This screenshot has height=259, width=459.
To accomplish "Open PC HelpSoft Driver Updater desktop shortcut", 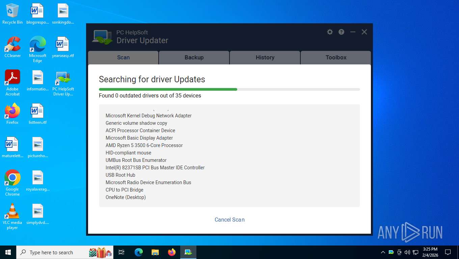I will pyautogui.click(x=63, y=83).
